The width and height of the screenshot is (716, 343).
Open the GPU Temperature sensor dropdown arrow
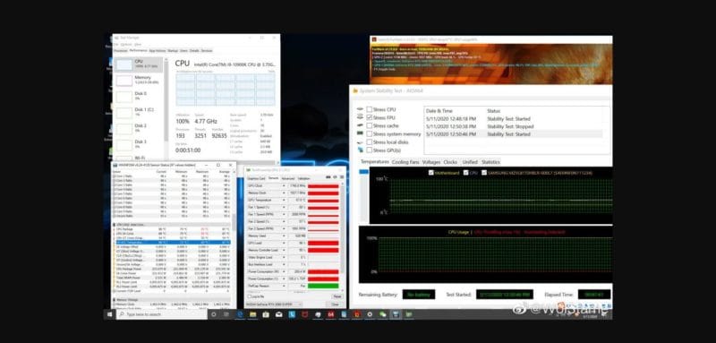tap(284, 200)
